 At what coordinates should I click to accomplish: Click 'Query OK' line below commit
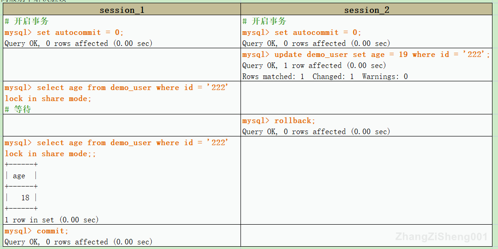tap(79, 242)
